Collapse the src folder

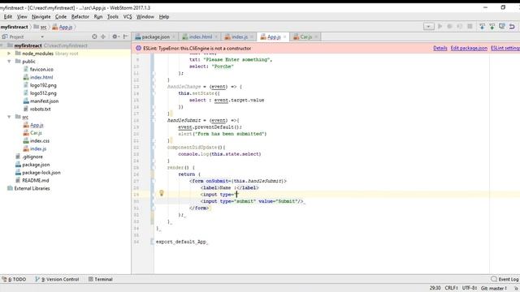point(9,117)
